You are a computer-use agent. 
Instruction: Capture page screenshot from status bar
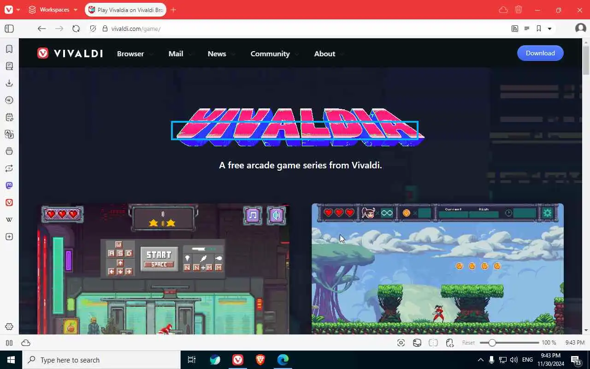(x=401, y=343)
